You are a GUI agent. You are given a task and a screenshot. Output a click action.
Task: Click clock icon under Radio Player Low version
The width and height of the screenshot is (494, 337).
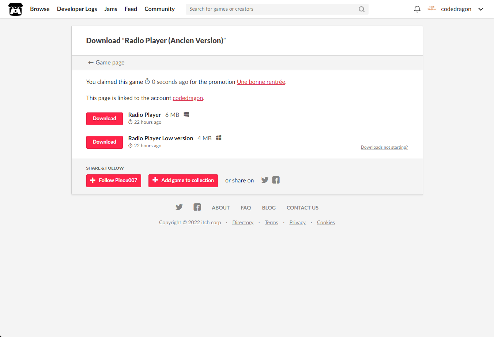tap(130, 145)
